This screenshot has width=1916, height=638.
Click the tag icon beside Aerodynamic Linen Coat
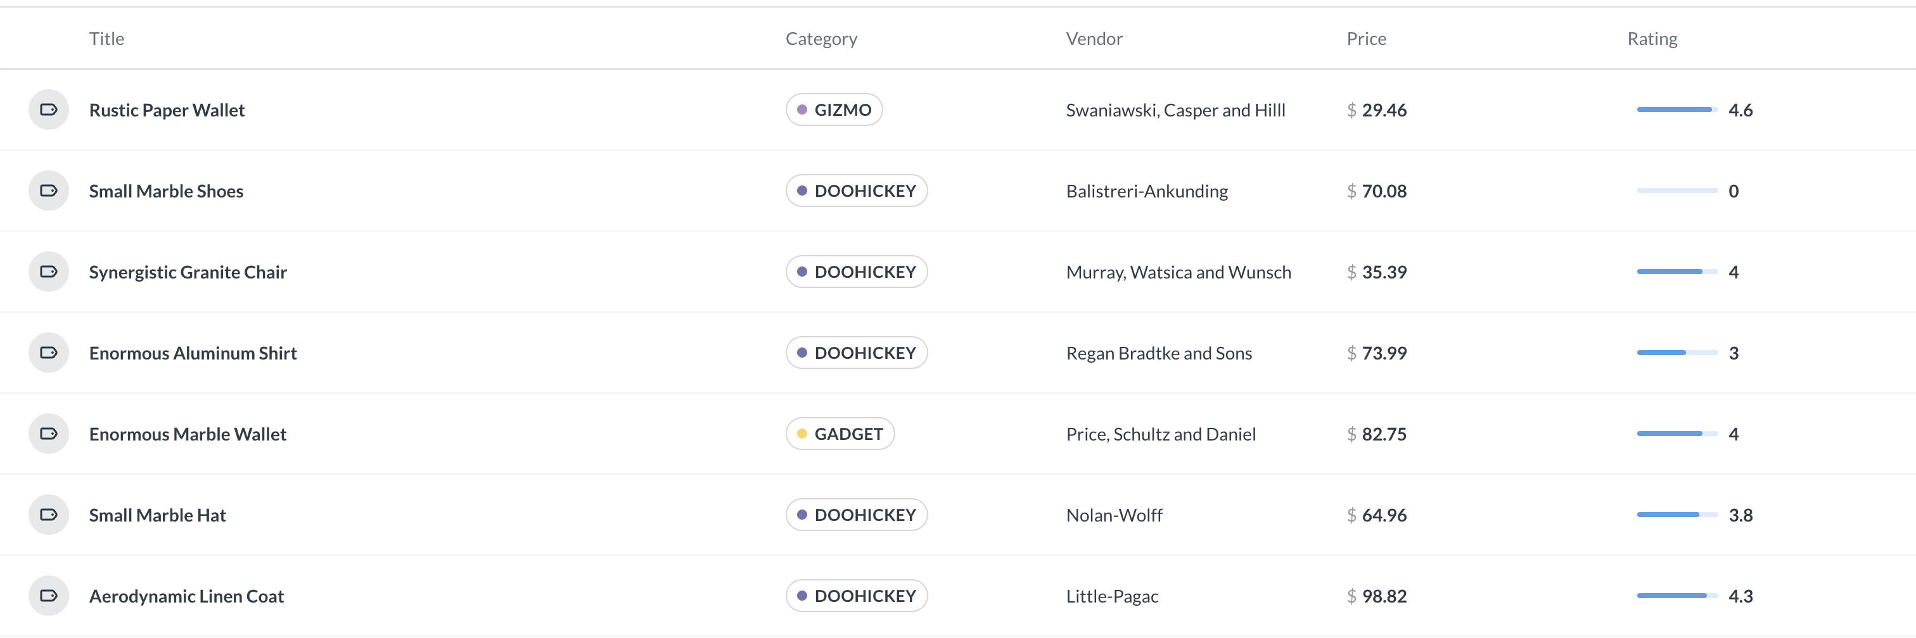pos(48,595)
